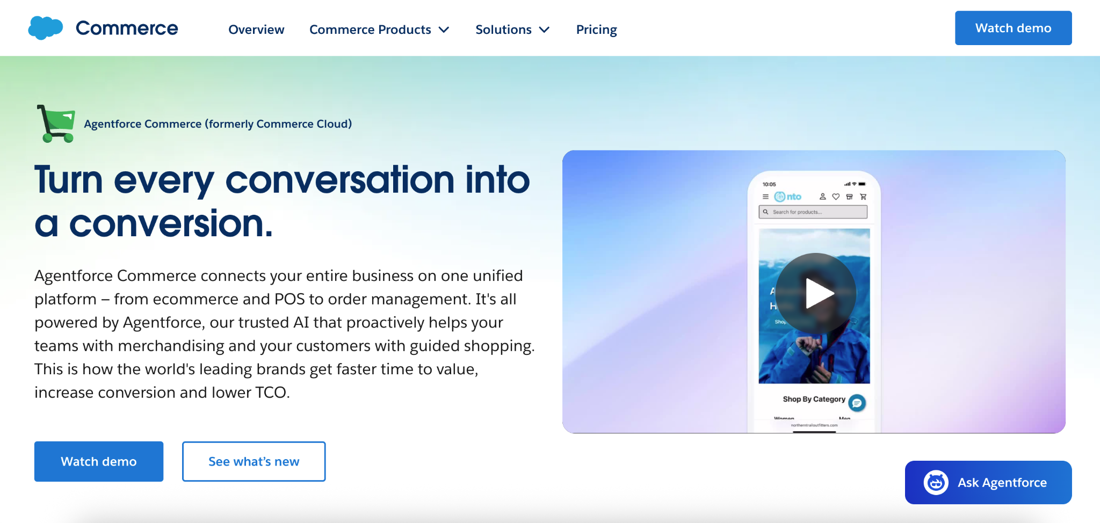The width and height of the screenshot is (1100, 523).
Task: Click the heart wishlist icon in phone mockup
Action: [x=836, y=197]
